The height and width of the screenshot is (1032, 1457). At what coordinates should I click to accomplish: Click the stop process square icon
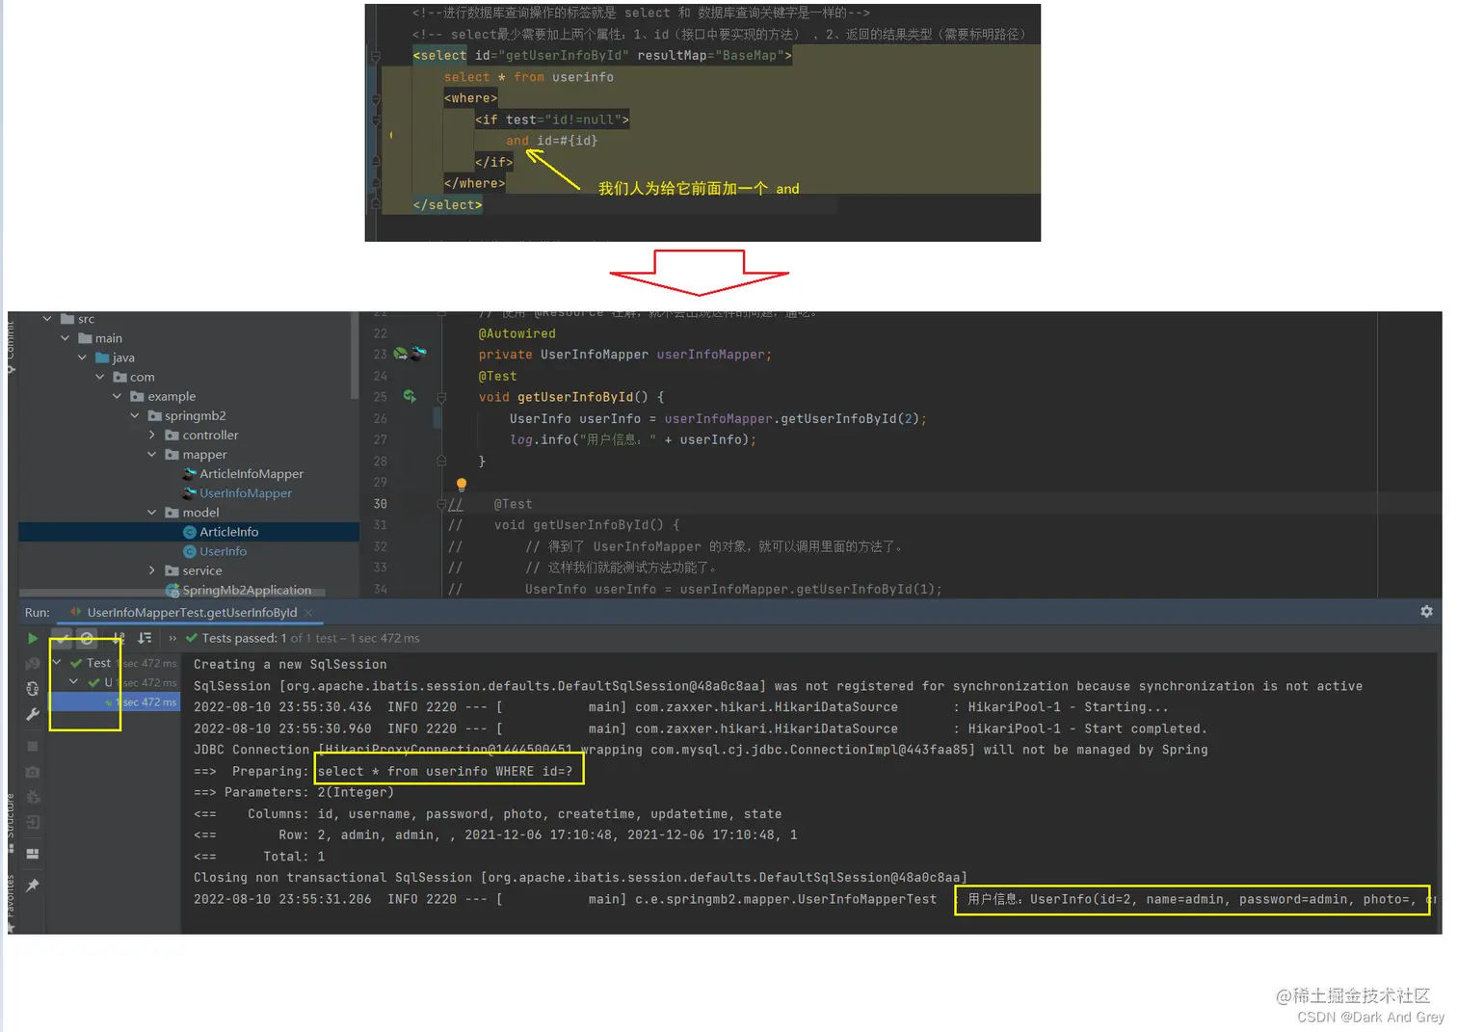pyautogui.click(x=33, y=746)
